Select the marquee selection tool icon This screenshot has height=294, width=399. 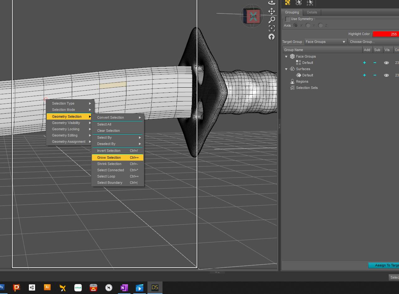click(310, 3)
